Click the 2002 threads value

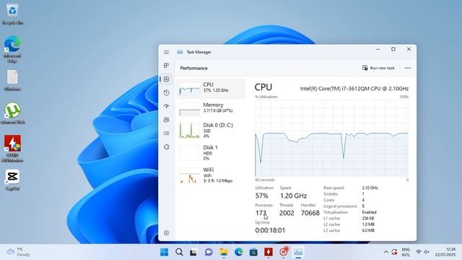point(287,213)
